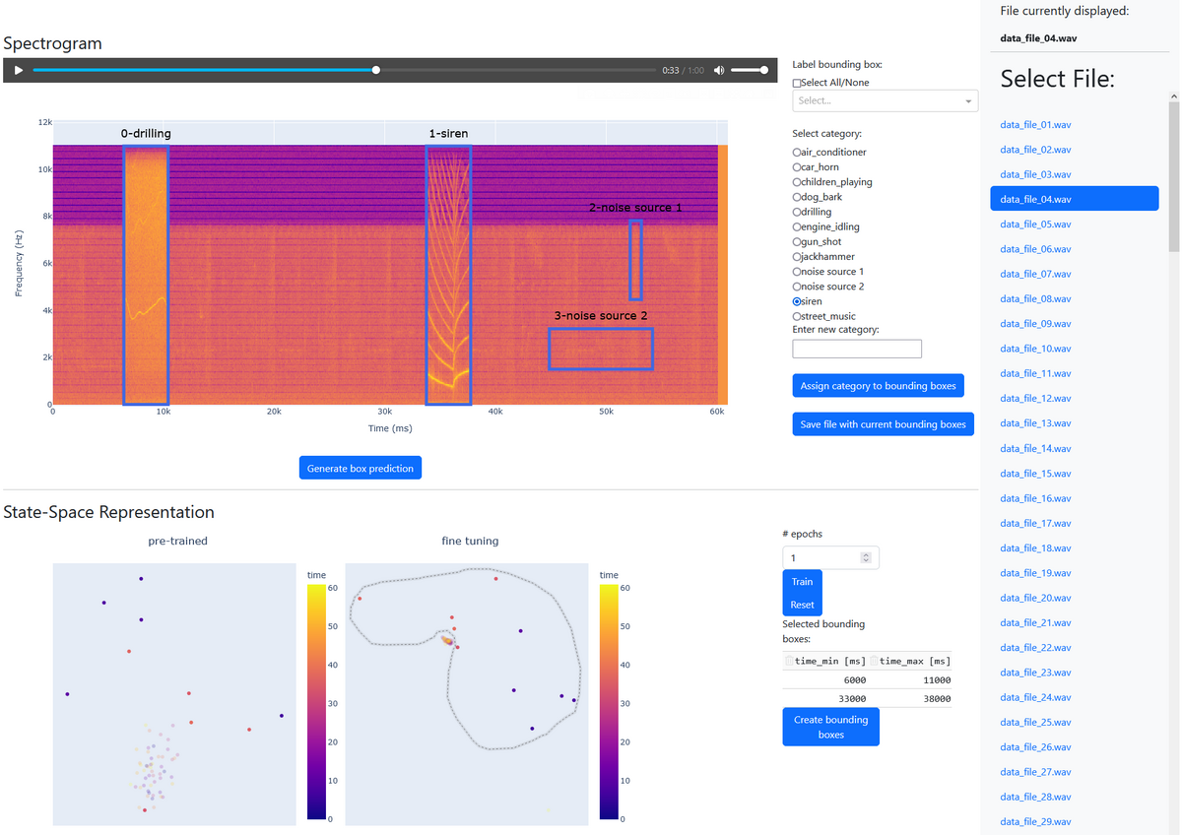Open data_file_29.wav
Screen dimensions: 1182x835
pyautogui.click(x=1035, y=821)
